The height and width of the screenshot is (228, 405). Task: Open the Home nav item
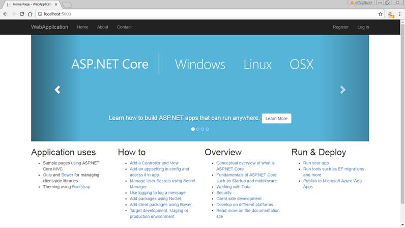click(82, 27)
